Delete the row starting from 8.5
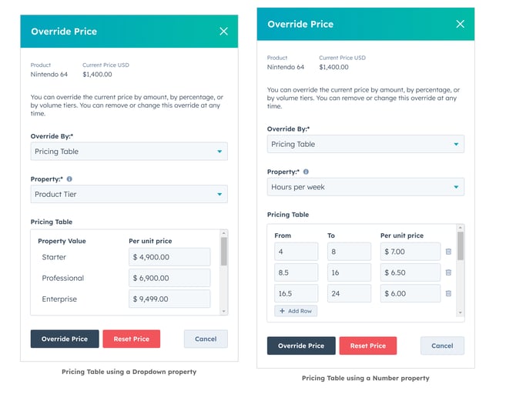Viewport: 506px width, 394px height. pyautogui.click(x=448, y=272)
